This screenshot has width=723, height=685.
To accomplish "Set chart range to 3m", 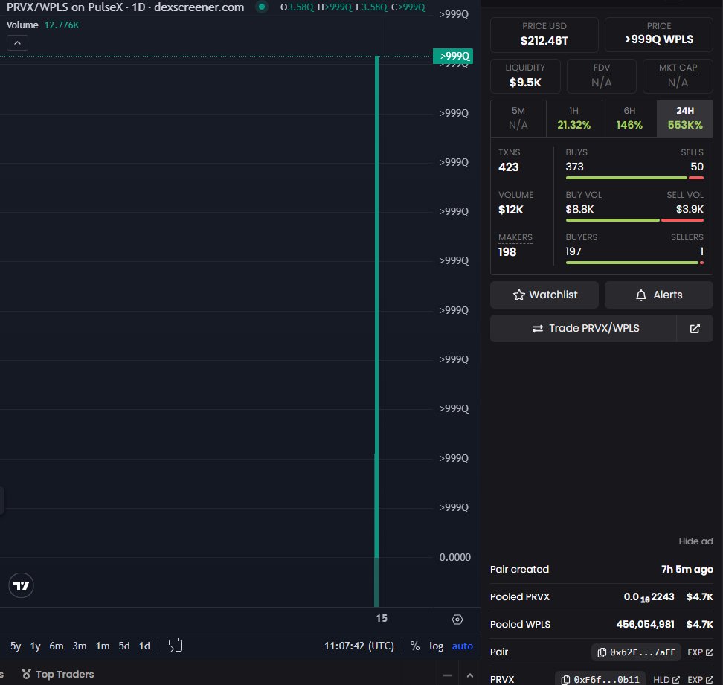I will pyautogui.click(x=80, y=646).
